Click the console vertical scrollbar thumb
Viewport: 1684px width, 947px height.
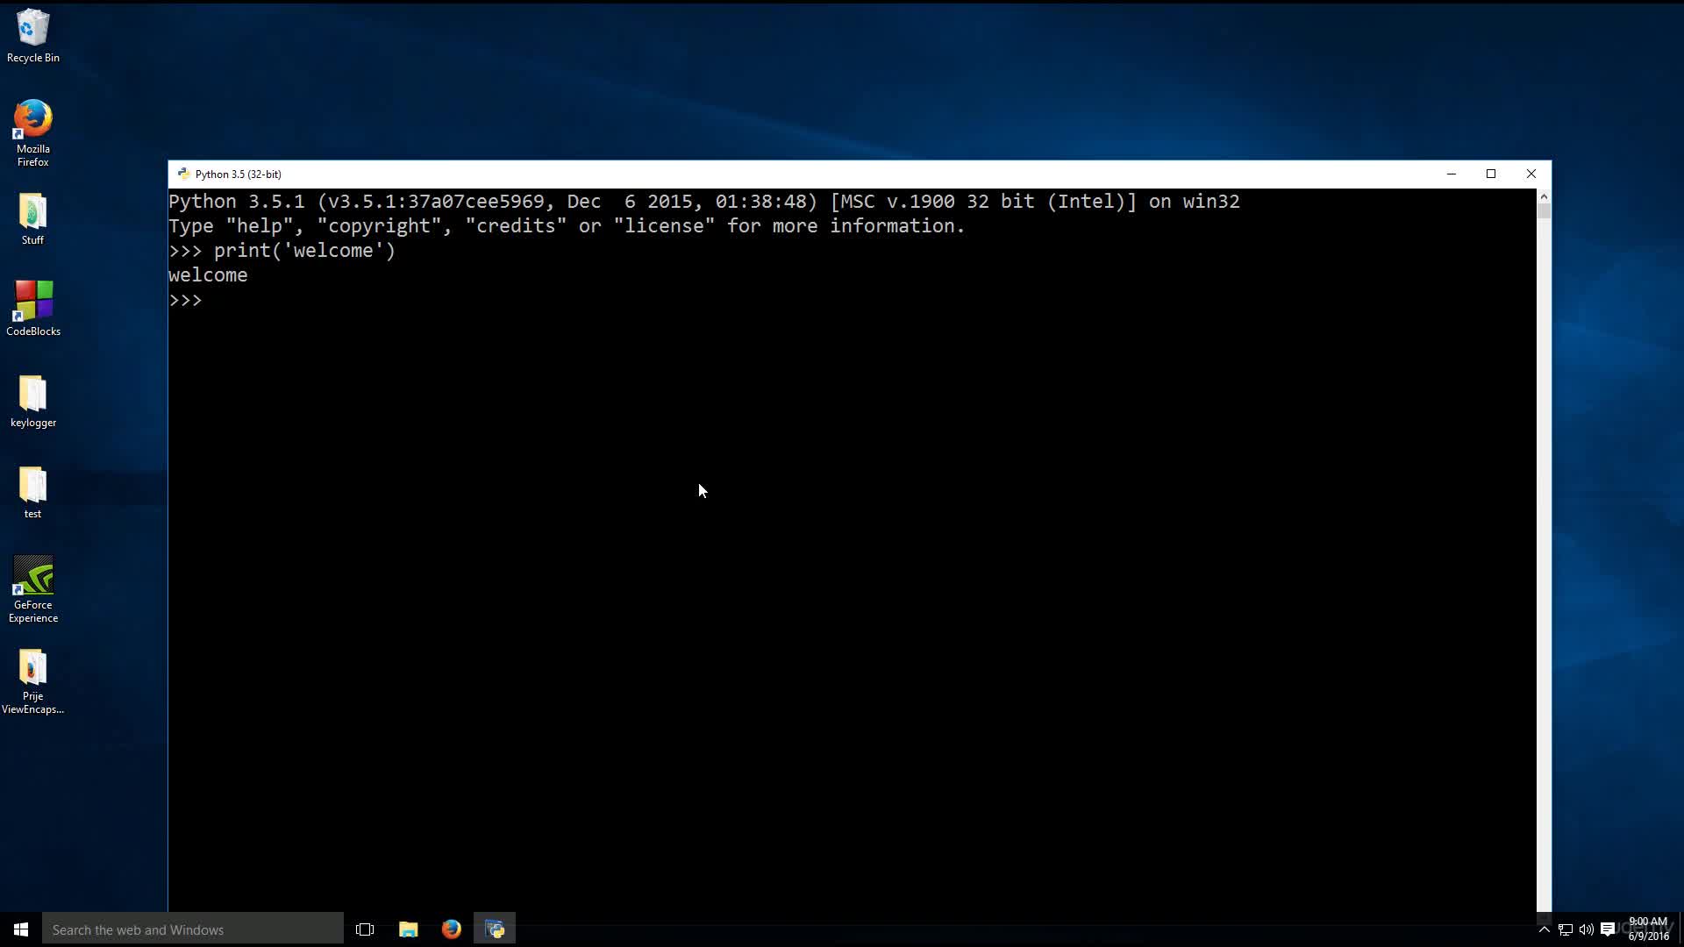[x=1544, y=210]
